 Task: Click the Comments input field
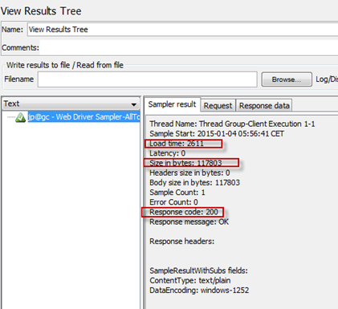click(x=189, y=47)
